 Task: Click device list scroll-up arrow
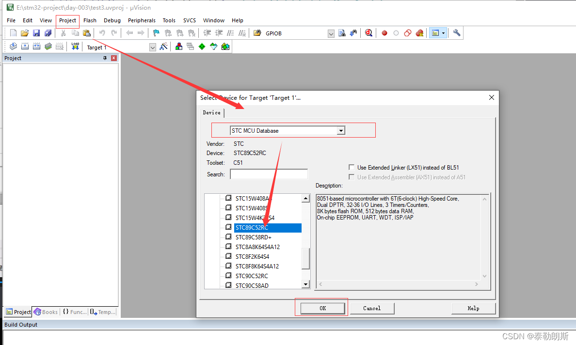305,198
